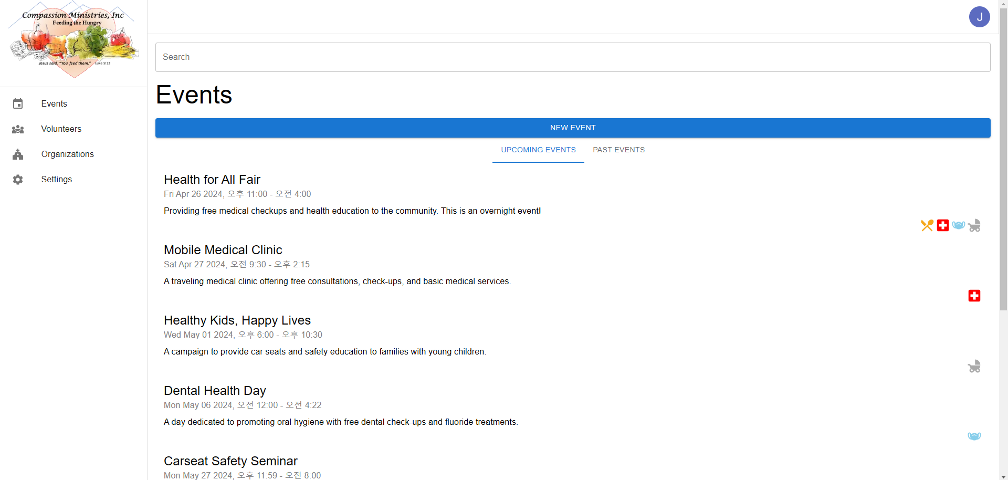This screenshot has height=480, width=1008.
Task: Click the page vertical scrollbar
Action: tap(1003, 158)
